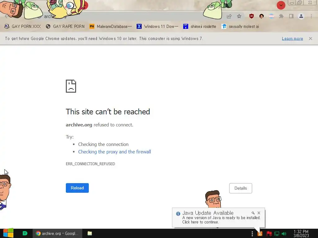
Task: Open File Explorer from the taskbar
Action: coord(90,233)
